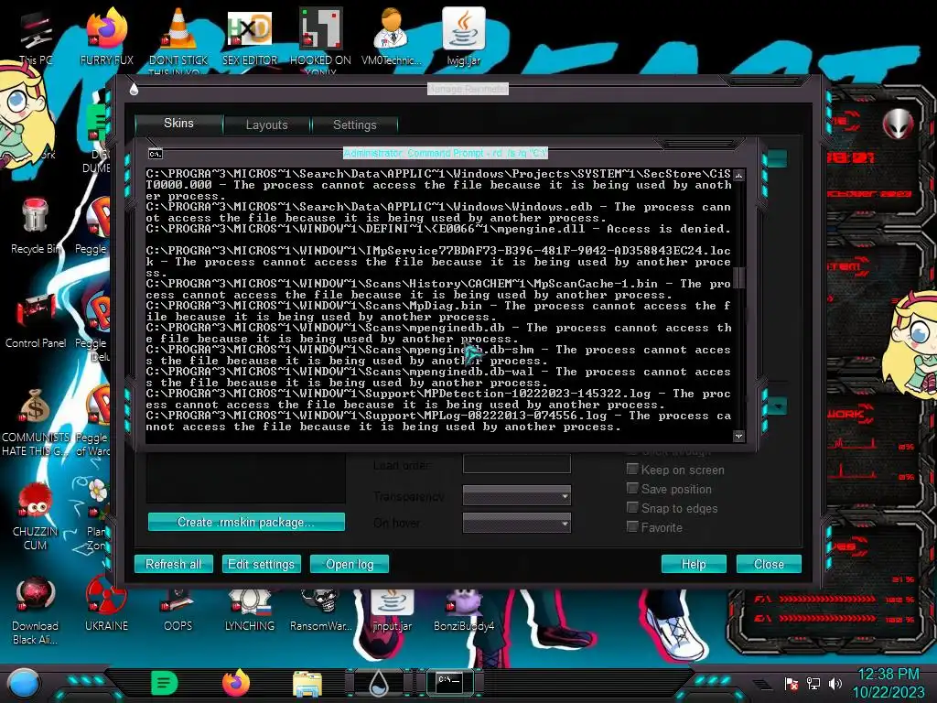Image resolution: width=937 pixels, height=703 pixels.
Task: Toggle the Snap to edges checkbox
Action: pos(632,507)
